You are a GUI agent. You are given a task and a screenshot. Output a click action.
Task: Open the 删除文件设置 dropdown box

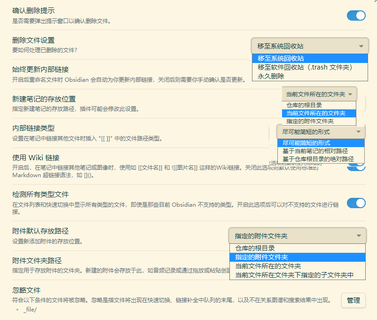pos(309,46)
